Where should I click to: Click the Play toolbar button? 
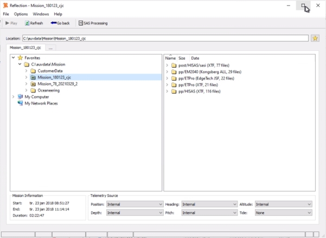tap(11, 23)
